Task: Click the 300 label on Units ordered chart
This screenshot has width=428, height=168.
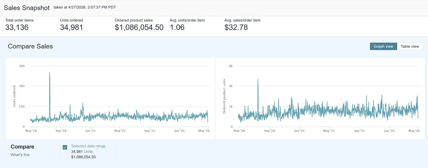Action: pyautogui.click(x=22, y=66)
